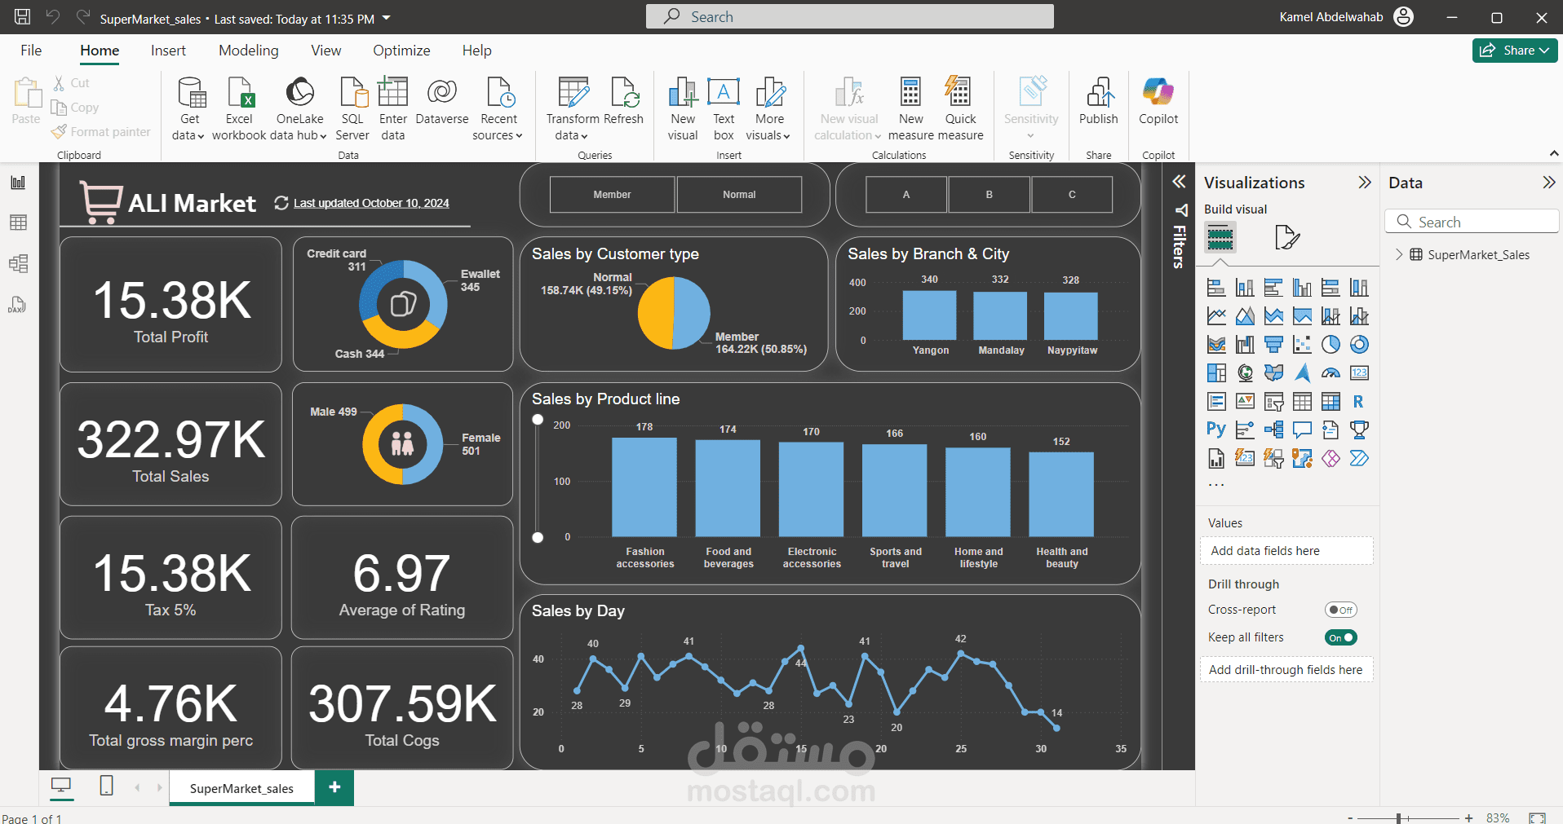Expand the Filters pane
Image resolution: width=1563 pixels, height=824 pixels.
[x=1179, y=182]
